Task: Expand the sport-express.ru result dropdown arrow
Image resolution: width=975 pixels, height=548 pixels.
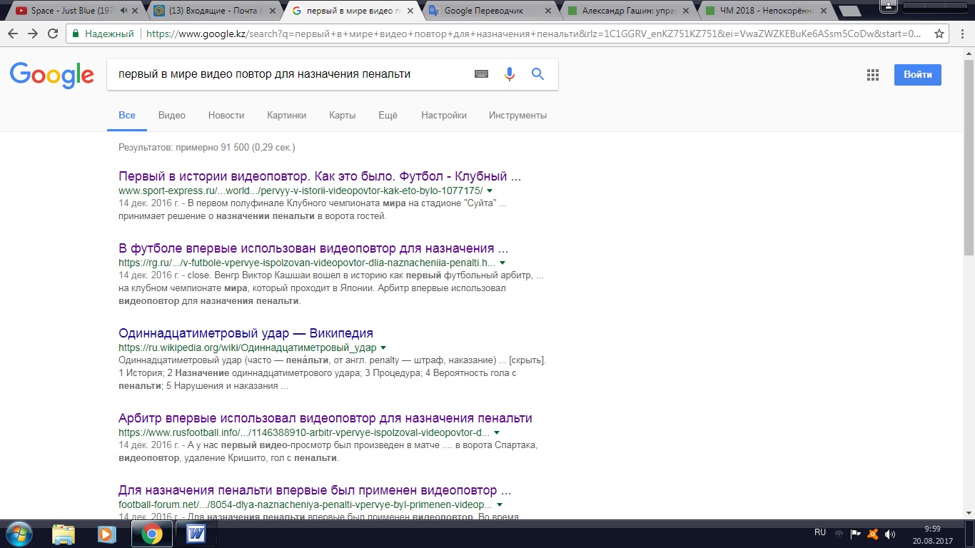Action: [490, 191]
